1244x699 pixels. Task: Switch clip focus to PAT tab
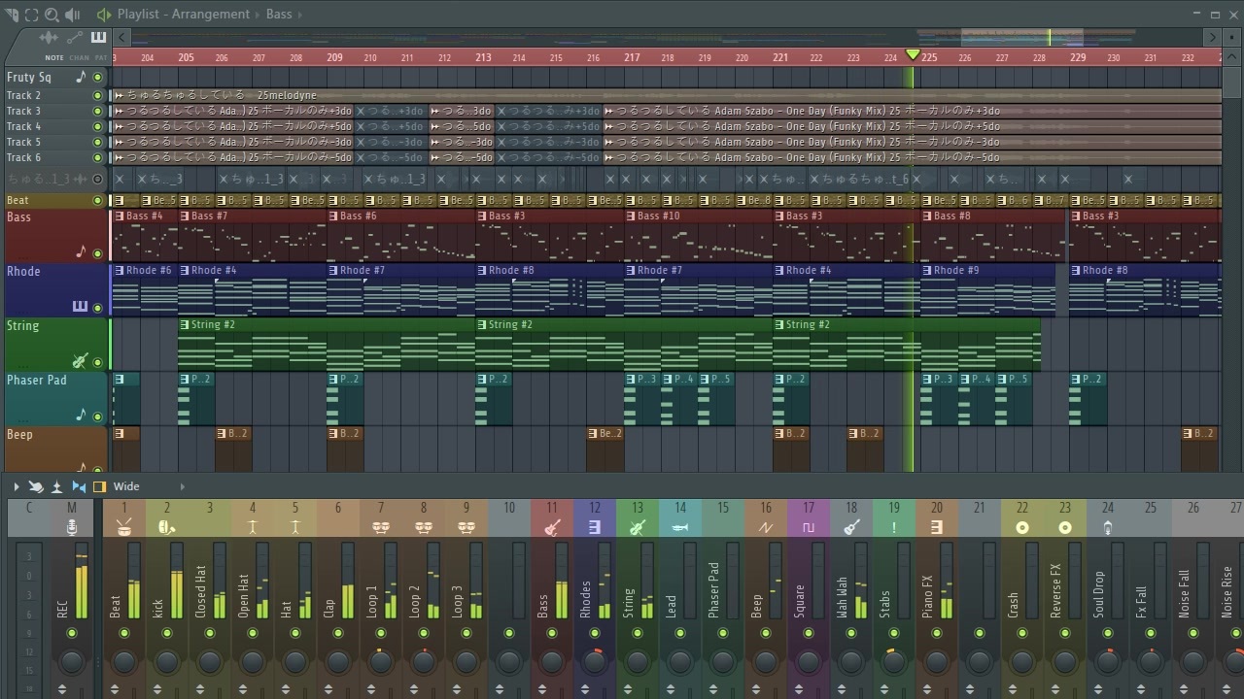coord(101,58)
